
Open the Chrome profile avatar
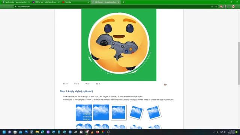(x=233, y=7)
